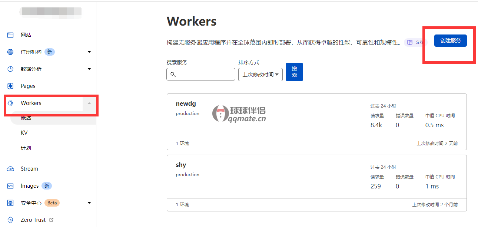Click the Workers diamond brackets icon
This screenshot has height=227, width=478.
click(x=10, y=103)
